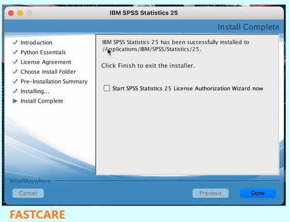
Task: Click the checkmark beside License Agreement
Action: click(15, 62)
